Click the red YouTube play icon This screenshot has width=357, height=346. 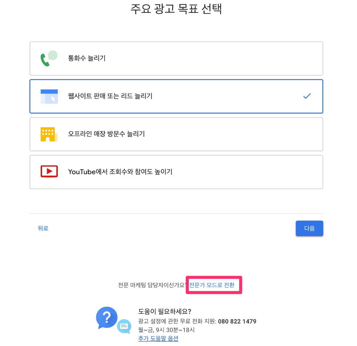tap(49, 172)
